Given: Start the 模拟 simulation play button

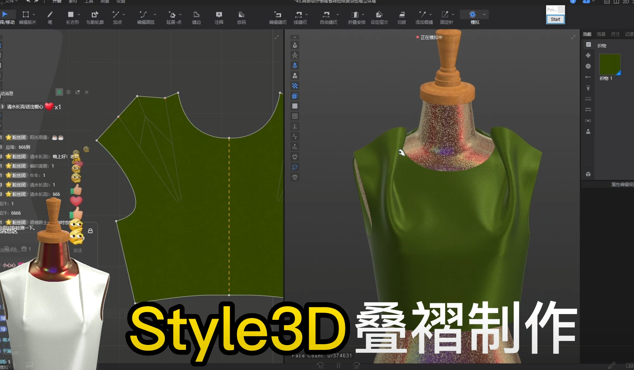Looking at the screenshot, I should 472,14.
